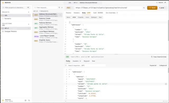
Task: Click the Apiovnia logo icon in title bar
Action: pos(3,3)
